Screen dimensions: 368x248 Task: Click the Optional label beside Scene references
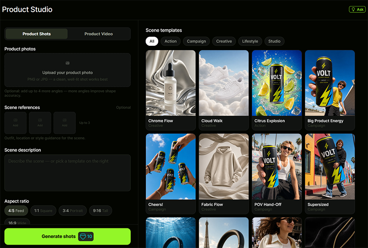pyautogui.click(x=124, y=107)
